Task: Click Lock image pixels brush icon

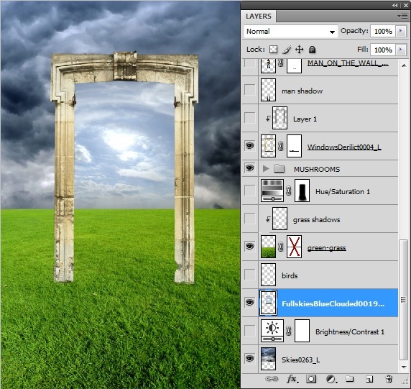Action: coord(287,50)
